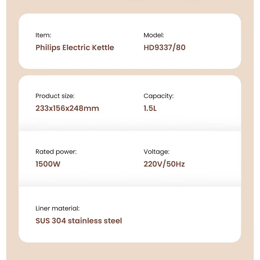
Task: Select the 1.5L capacity value
Action: point(150,108)
